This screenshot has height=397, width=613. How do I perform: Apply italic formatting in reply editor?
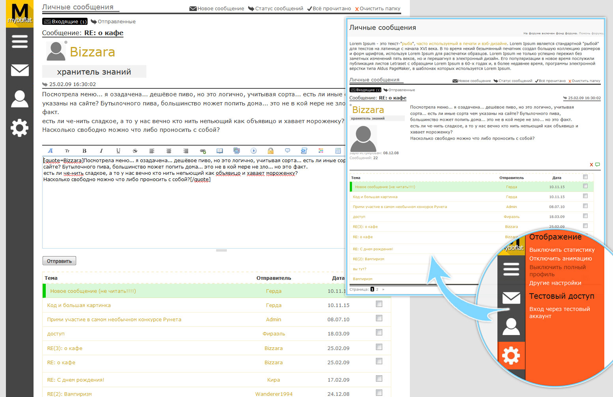click(x=101, y=151)
